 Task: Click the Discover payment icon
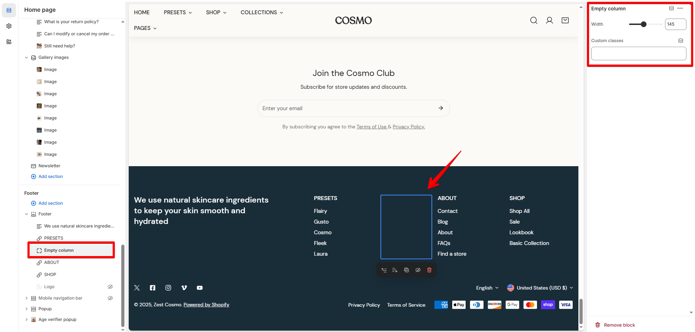[x=495, y=305]
